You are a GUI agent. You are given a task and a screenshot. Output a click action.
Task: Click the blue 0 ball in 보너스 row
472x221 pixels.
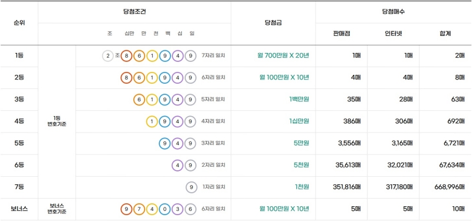(165, 209)
